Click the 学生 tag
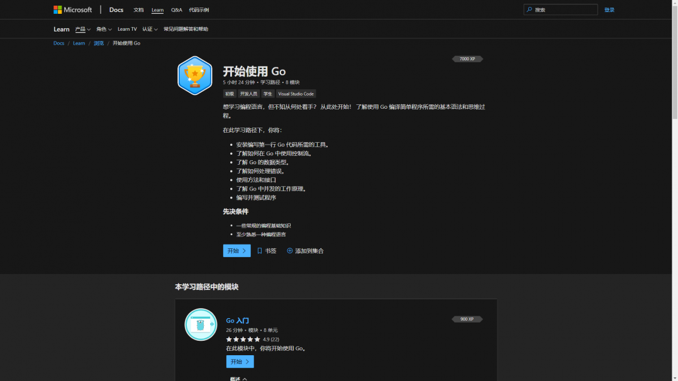The width and height of the screenshot is (678, 381). click(268, 94)
